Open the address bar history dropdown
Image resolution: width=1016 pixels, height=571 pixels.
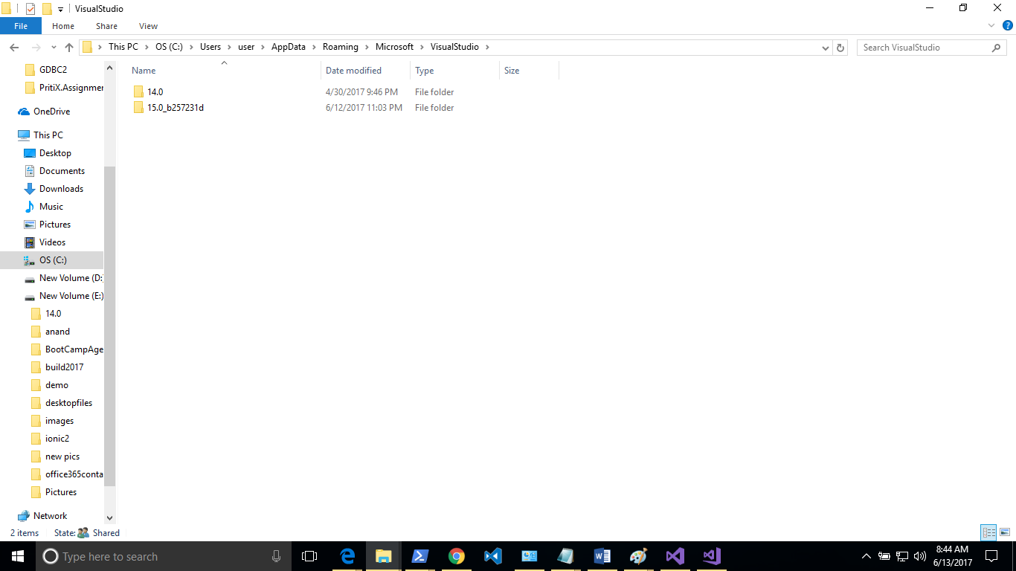click(825, 47)
